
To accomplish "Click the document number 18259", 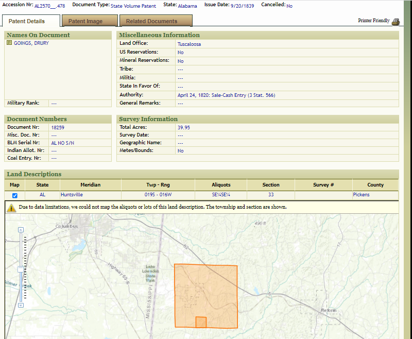I will coord(58,127).
